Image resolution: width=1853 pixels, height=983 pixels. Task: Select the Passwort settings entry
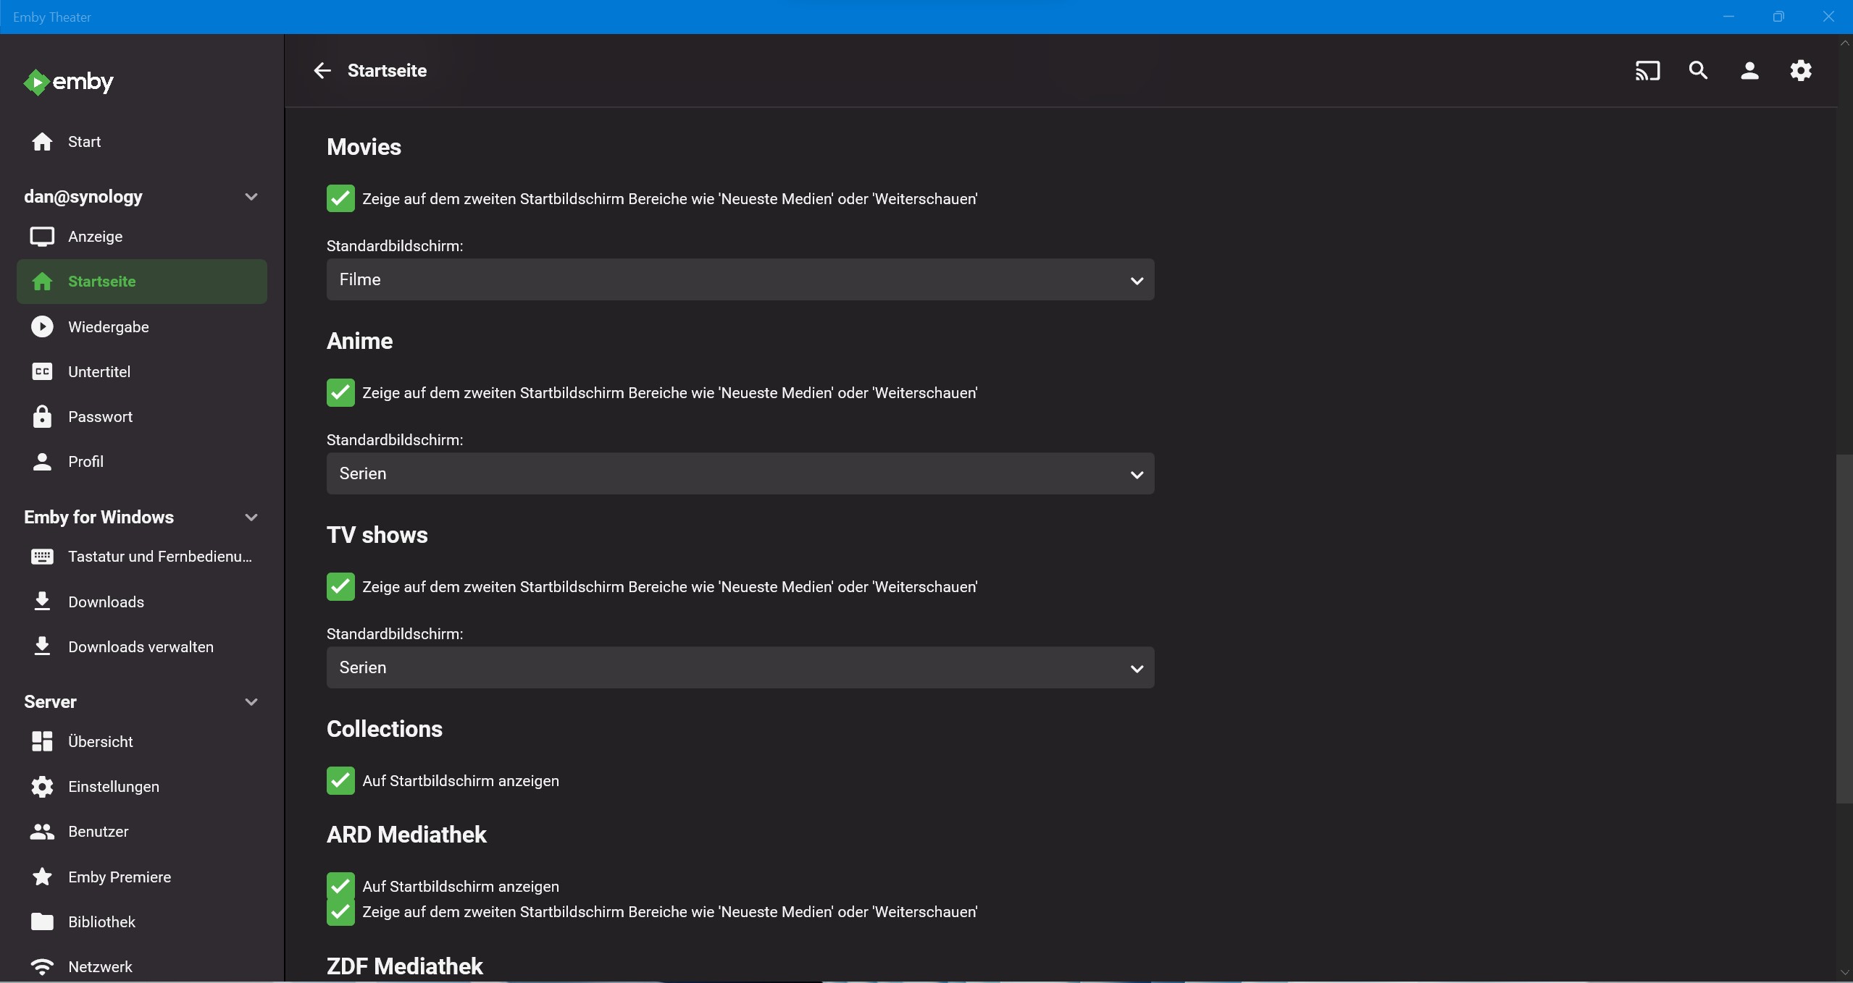101,416
